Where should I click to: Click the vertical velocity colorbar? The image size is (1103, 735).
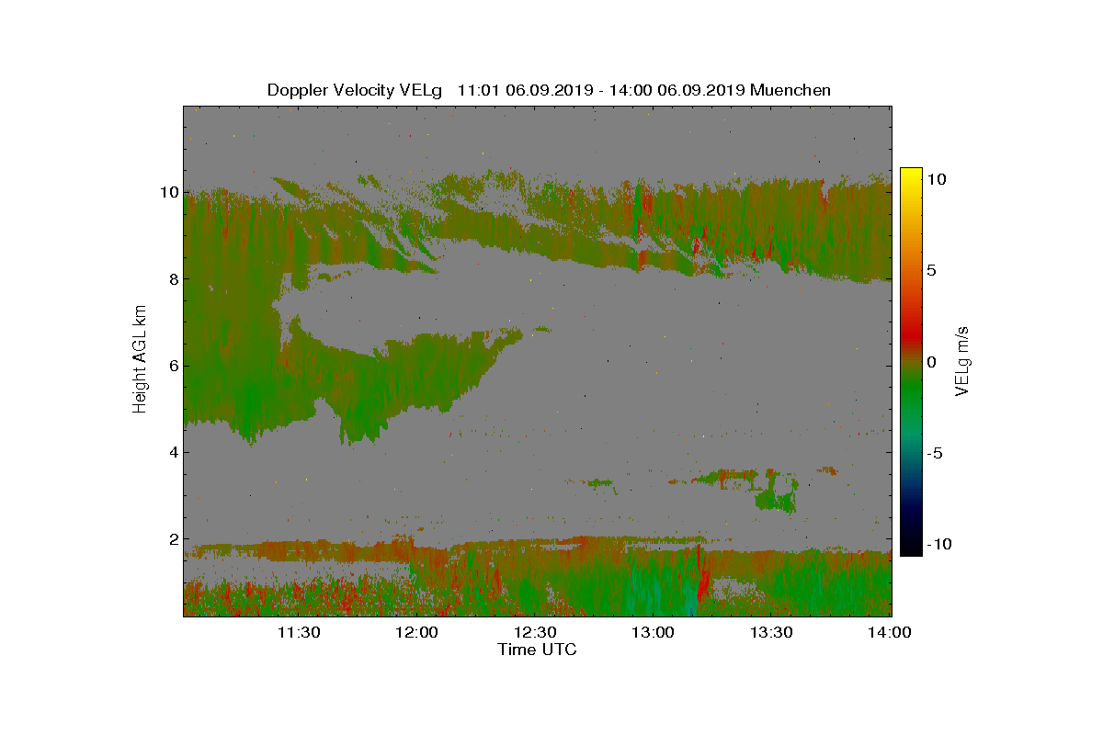click(x=910, y=361)
